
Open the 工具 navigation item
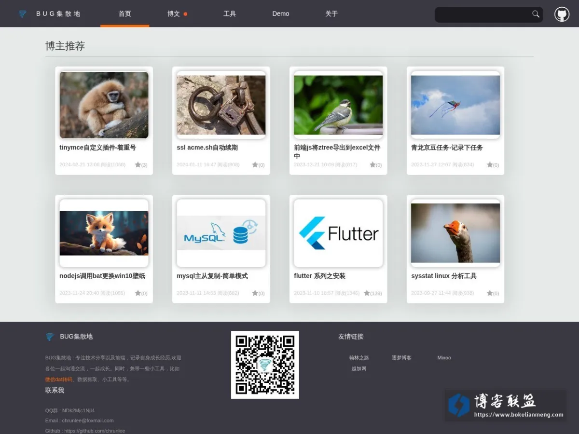(x=230, y=14)
